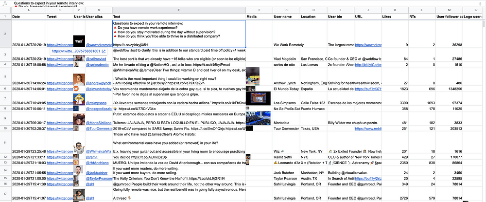The image size is (486, 202).
Task: Open @WhimsicalWiz user alias link
Action: (99, 151)
